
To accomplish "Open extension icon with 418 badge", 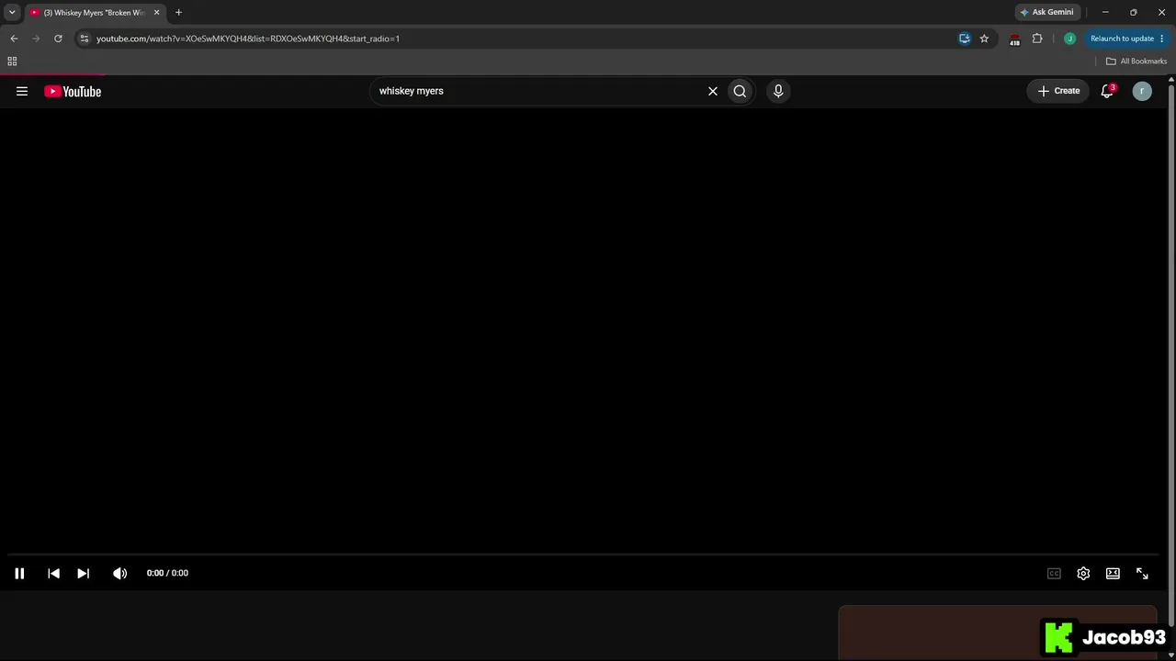I will coord(1014,39).
